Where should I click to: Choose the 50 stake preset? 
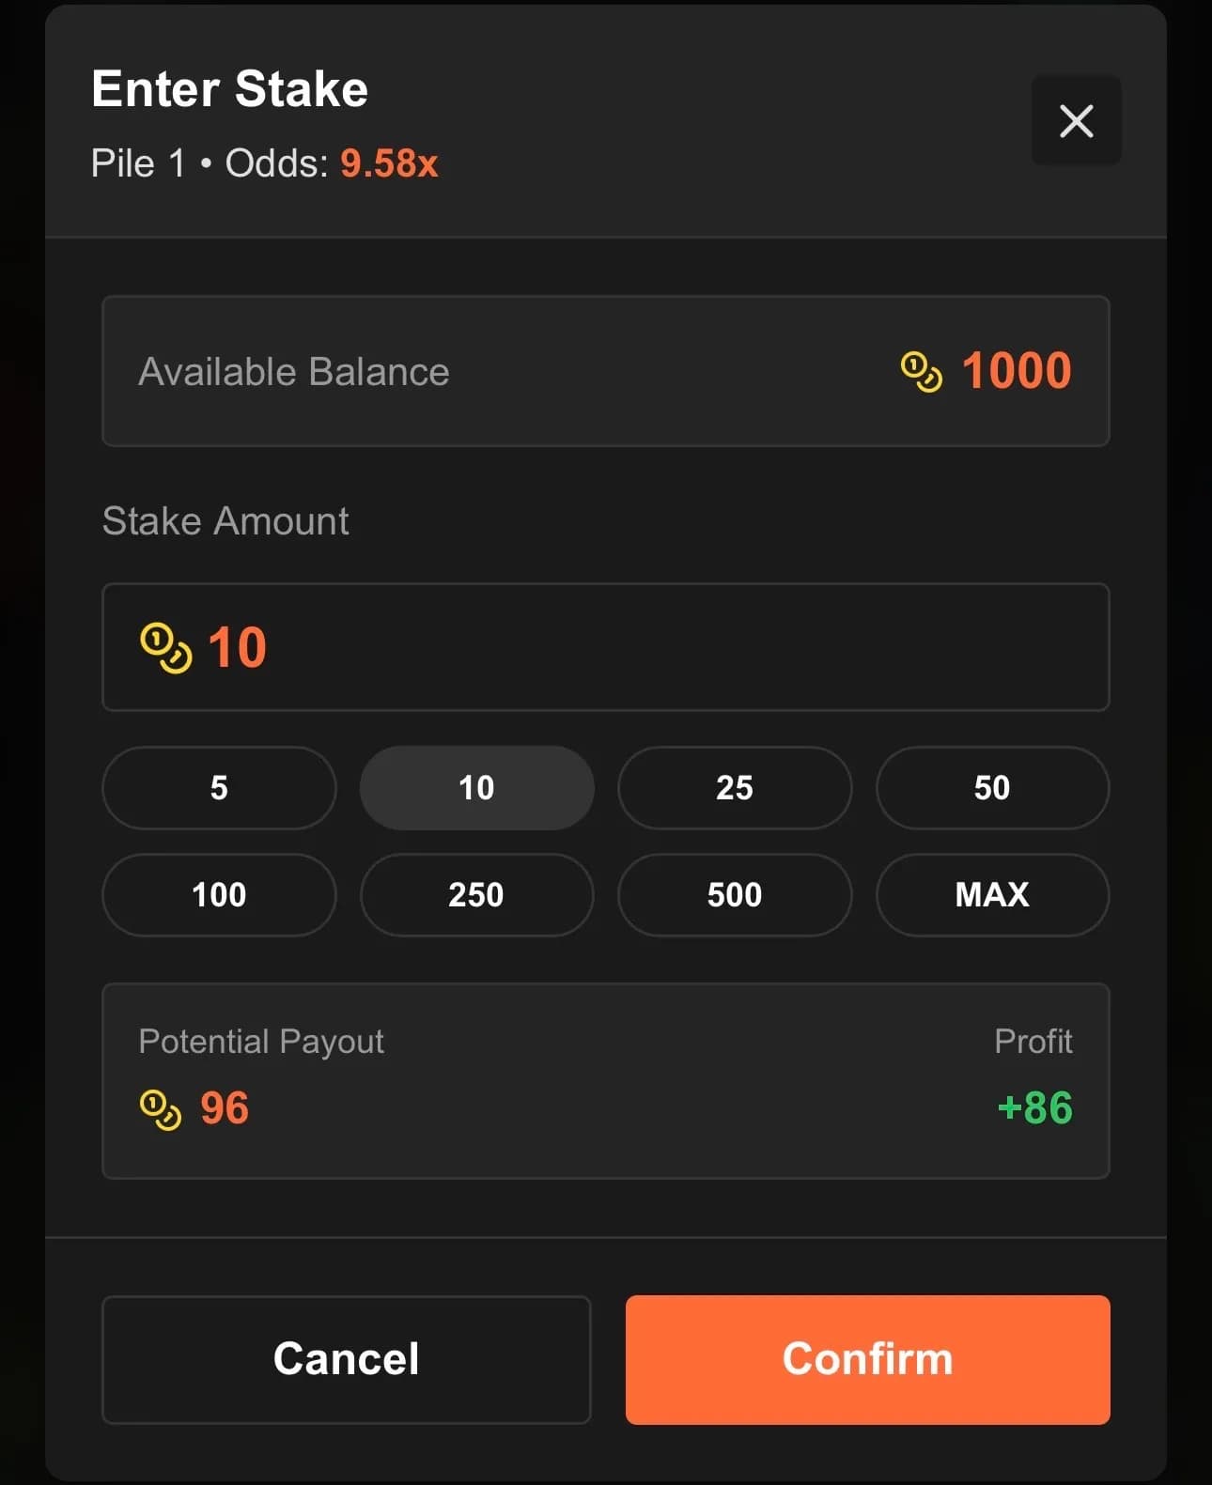point(992,789)
